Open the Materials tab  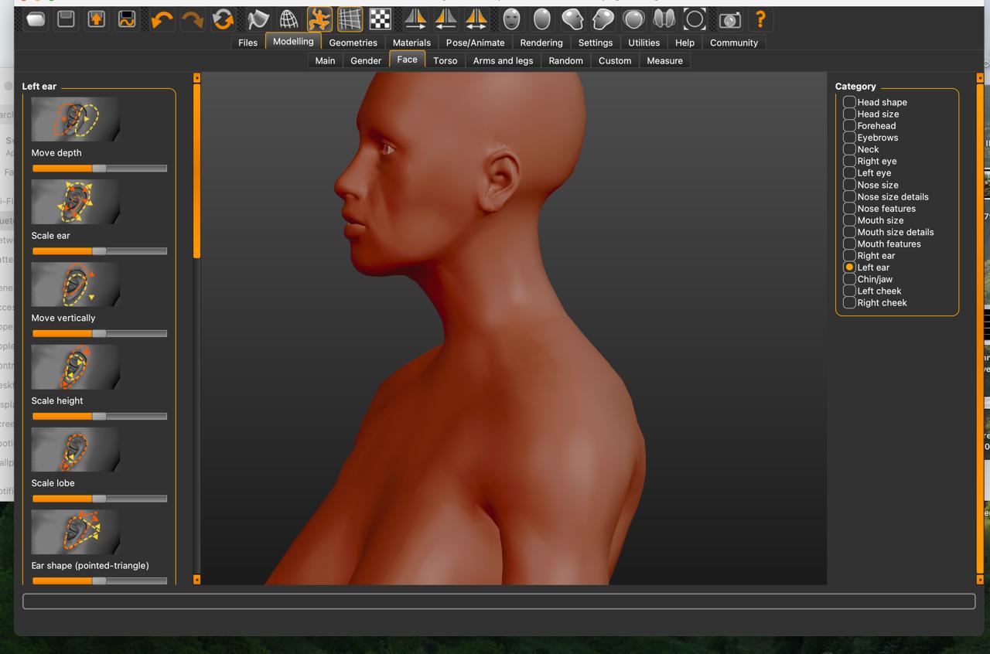(411, 43)
